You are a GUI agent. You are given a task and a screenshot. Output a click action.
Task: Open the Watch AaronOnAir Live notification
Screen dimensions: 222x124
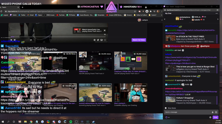tap(90, 30)
